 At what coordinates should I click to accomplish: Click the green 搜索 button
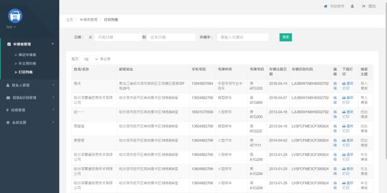click(285, 37)
